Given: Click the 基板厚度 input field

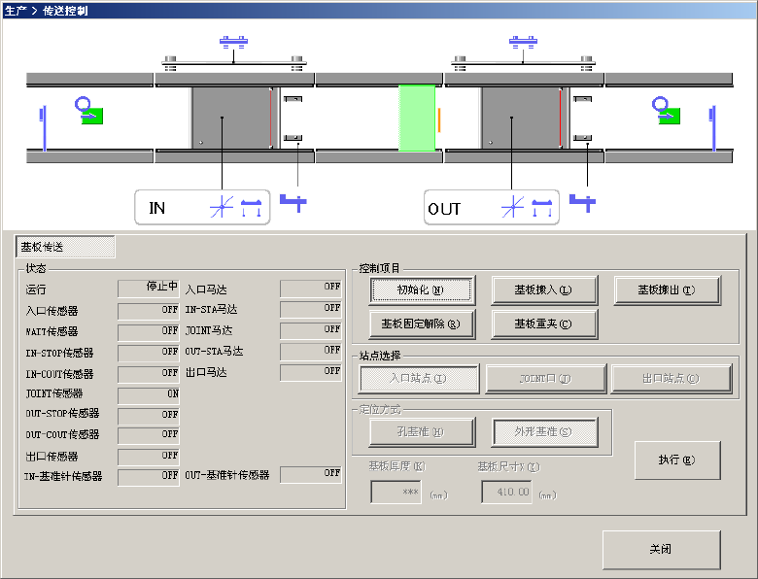Looking at the screenshot, I should pyautogui.click(x=396, y=492).
